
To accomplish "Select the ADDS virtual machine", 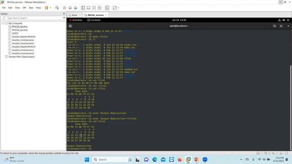I will 15,33.
